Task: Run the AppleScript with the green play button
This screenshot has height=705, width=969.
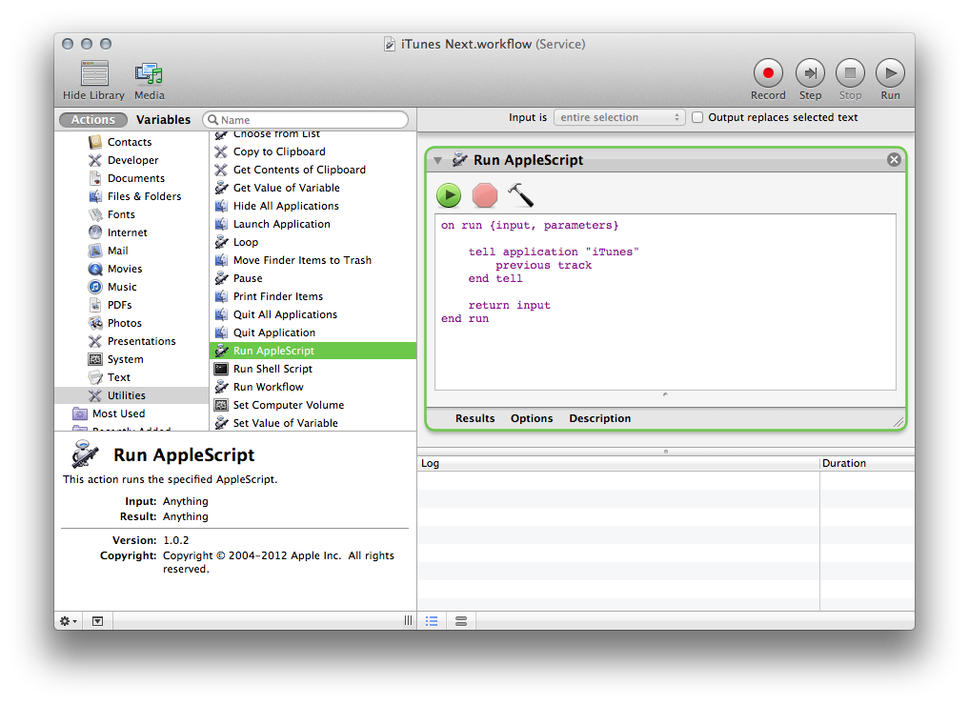Action: [449, 195]
